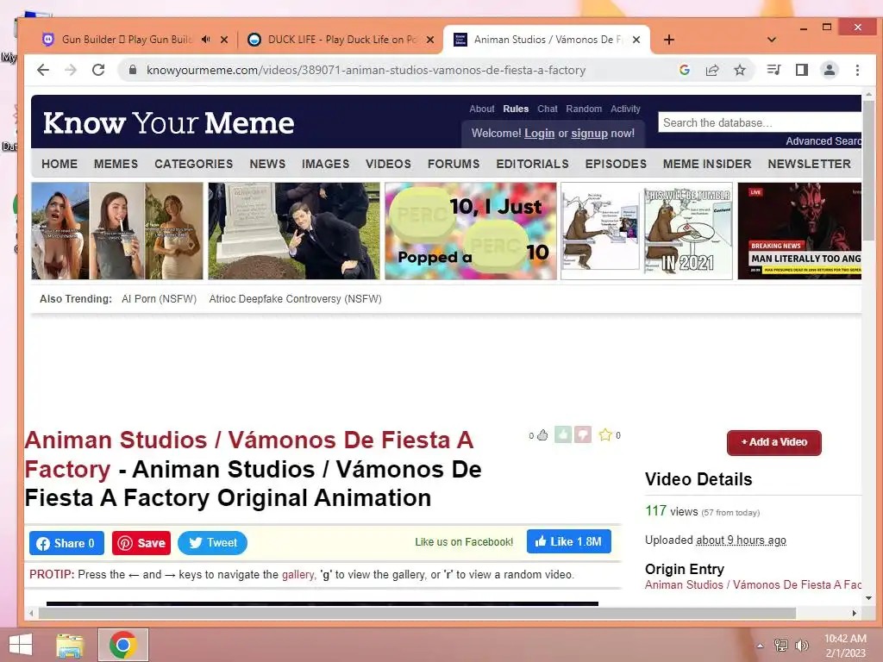The height and width of the screenshot is (662, 883).
Task: Close the Gun Builder tab
Action: pyautogui.click(x=224, y=40)
